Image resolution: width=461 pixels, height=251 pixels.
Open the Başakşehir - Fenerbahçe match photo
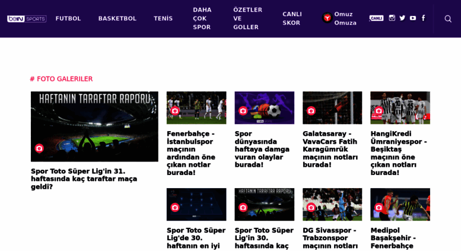[x=400, y=204]
